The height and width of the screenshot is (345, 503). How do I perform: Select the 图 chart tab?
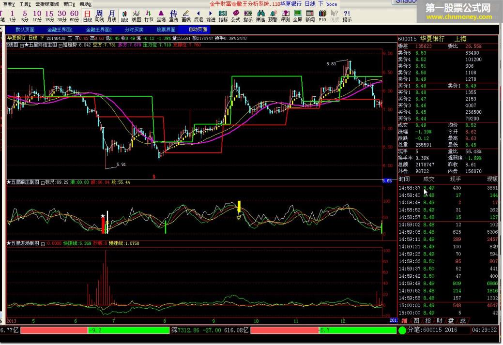pos(416,321)
